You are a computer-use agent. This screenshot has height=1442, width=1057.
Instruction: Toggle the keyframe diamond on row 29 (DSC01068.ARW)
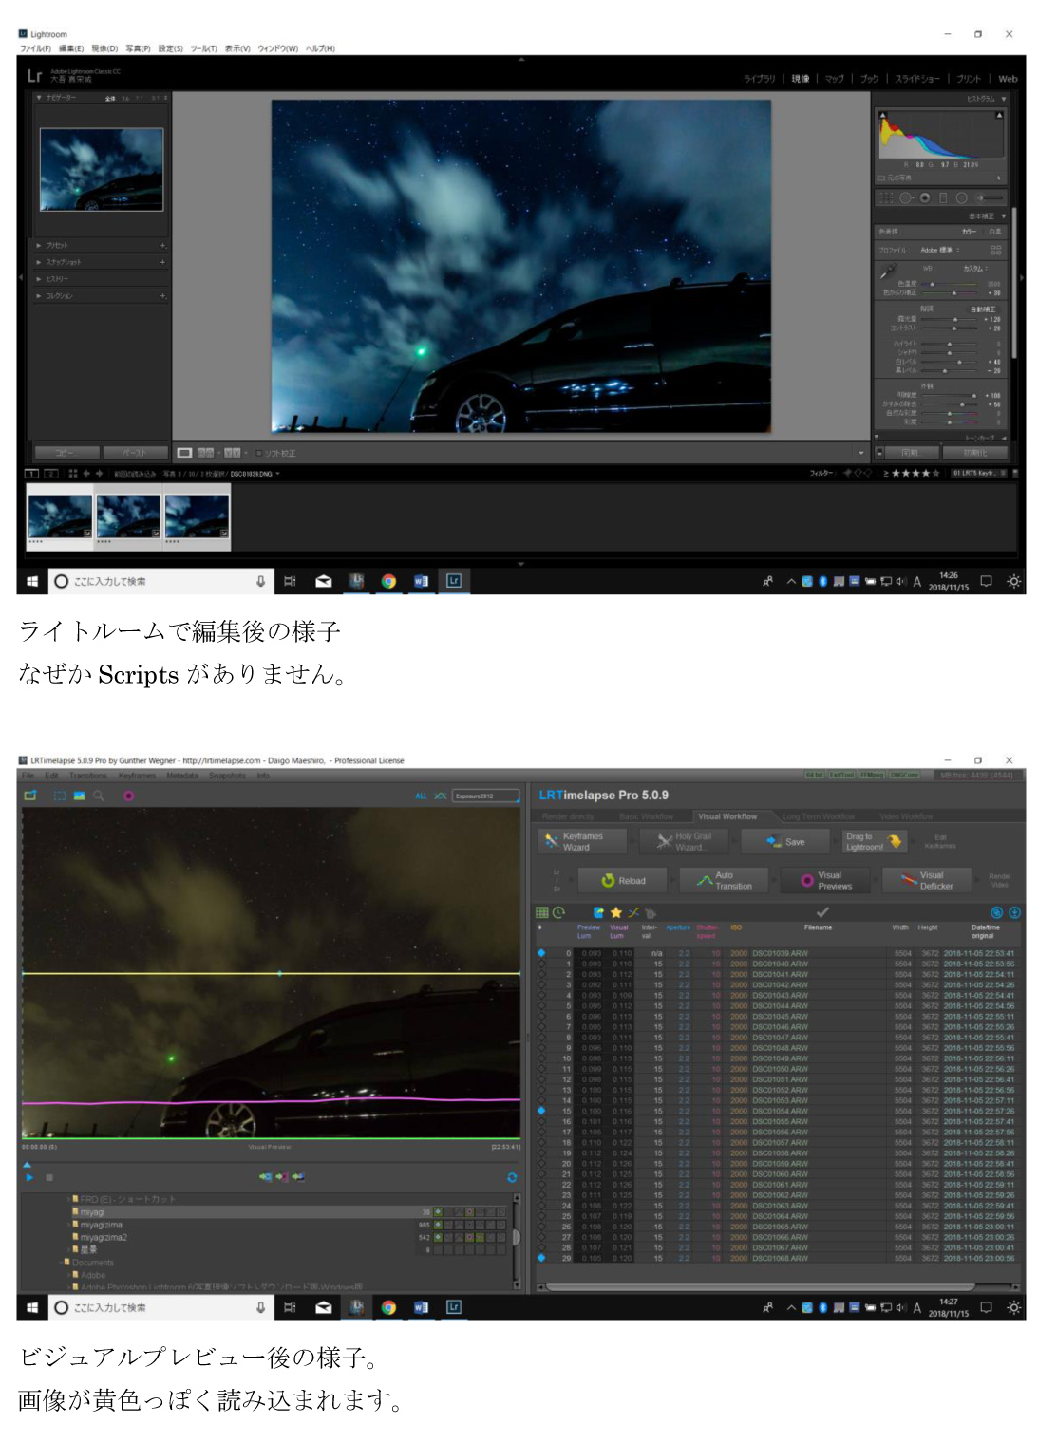click(541, 1258)
